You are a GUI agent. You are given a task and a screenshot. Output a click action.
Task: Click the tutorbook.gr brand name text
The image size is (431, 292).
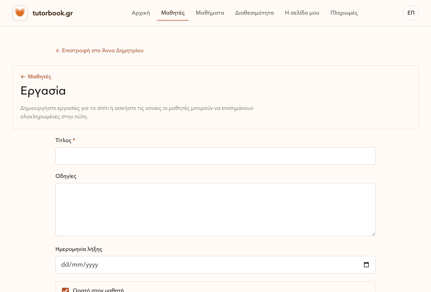[52, 13]
